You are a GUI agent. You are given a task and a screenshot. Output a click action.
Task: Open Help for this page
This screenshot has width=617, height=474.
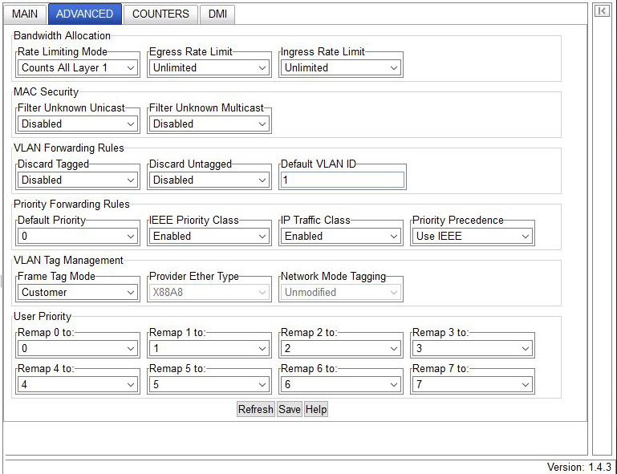click(x=316, y=409)
